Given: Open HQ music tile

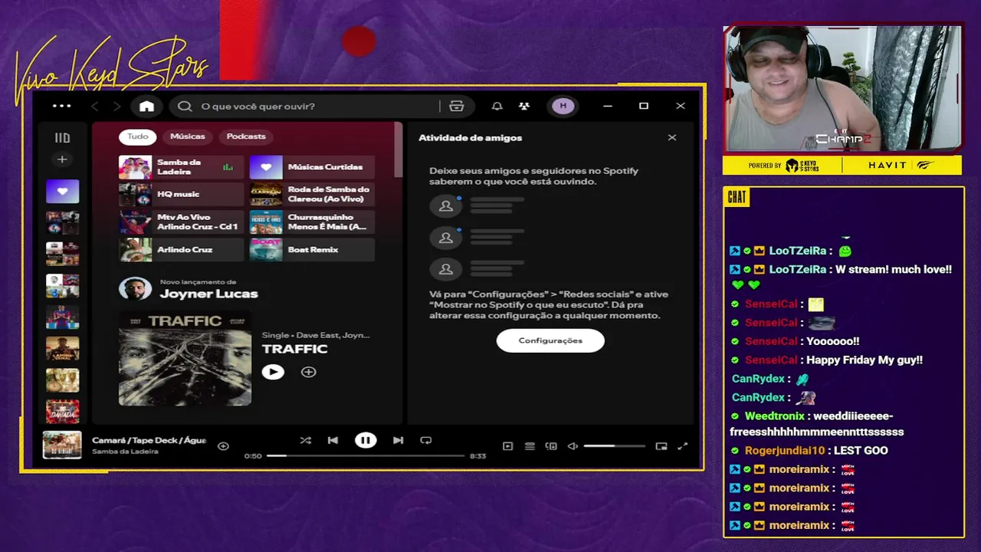Looking at the screenshot, I should tap(181, 195).
